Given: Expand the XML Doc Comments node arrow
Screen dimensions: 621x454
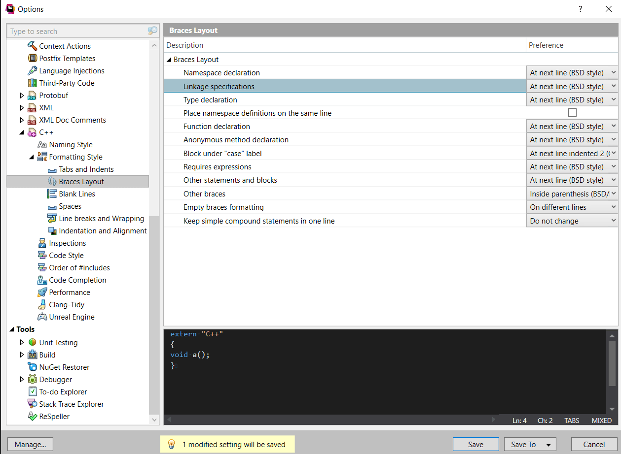Looking at the screenshot, I should point(22,120).
